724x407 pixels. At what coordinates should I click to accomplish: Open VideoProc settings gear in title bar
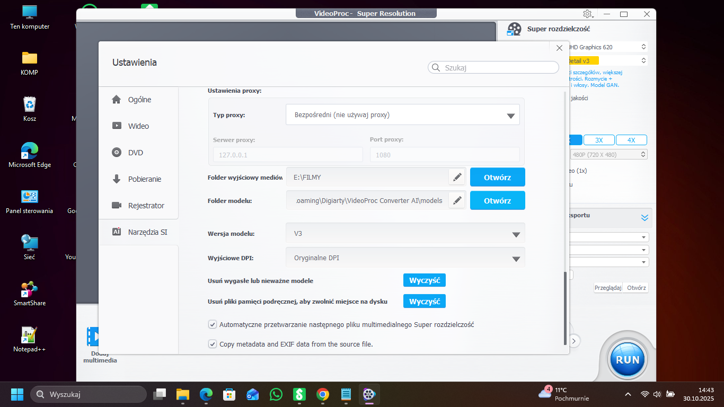coord(587,14)
